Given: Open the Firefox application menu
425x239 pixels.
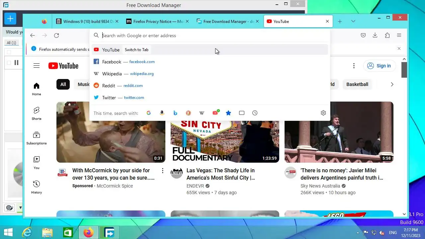Looking at the screenshot, I should (x=399, y=35).
